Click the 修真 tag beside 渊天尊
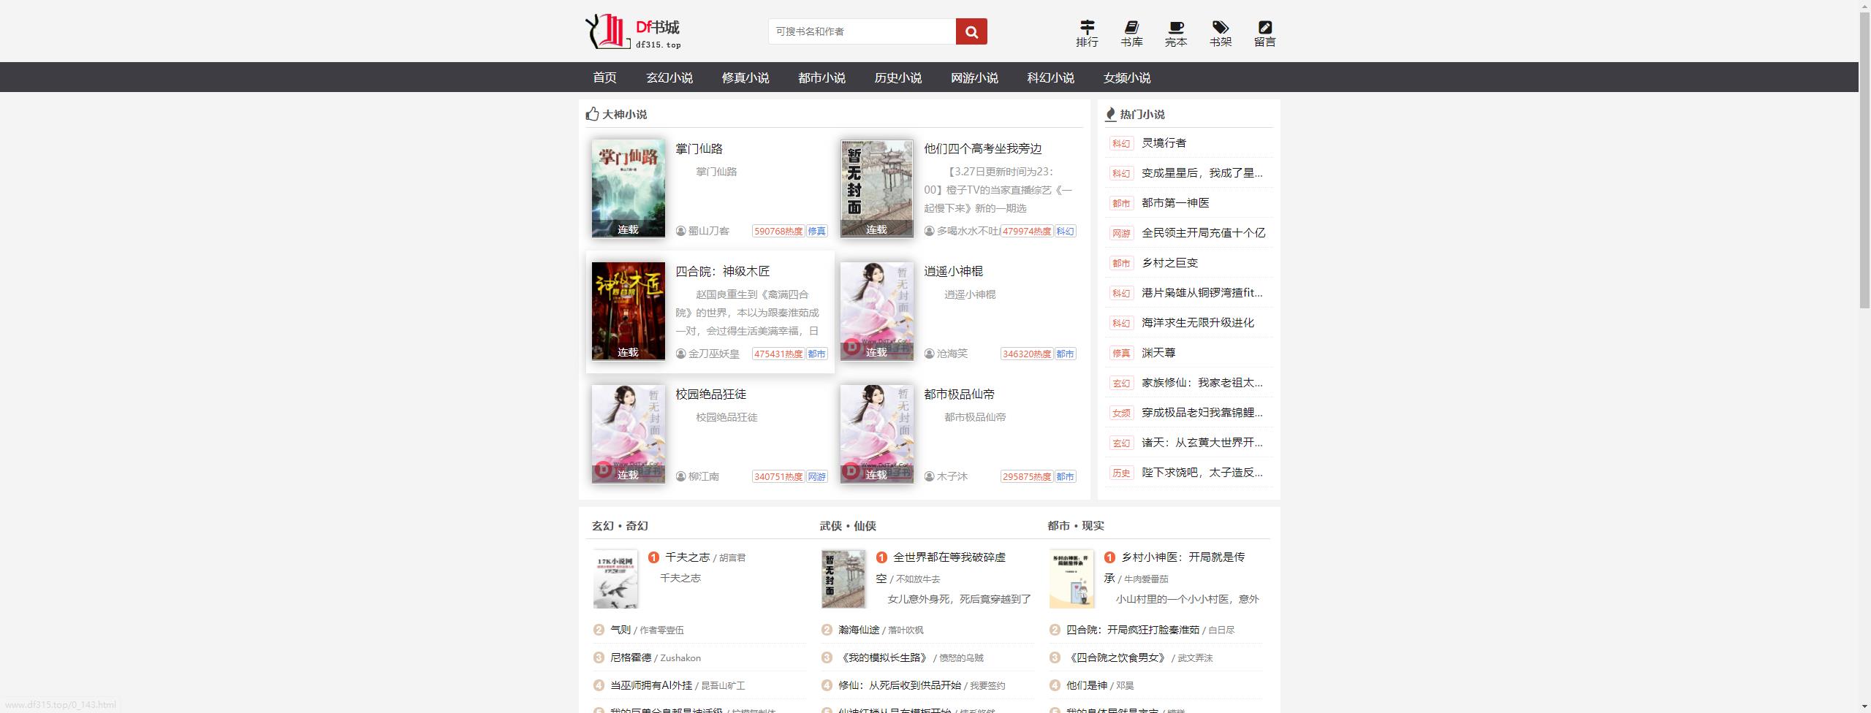Image resolution: width=1871 pixels, height=713 pixels. click(x=1120, y=353)
